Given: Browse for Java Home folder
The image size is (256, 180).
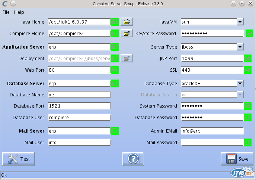Looking at the screenshot, I should click(x=127, y=22).
